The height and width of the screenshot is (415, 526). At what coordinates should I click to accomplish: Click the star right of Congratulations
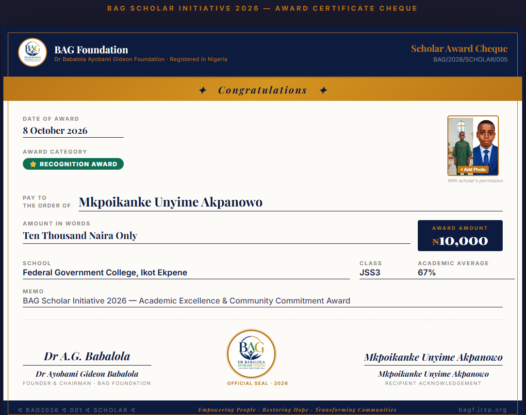pos(323,90)
